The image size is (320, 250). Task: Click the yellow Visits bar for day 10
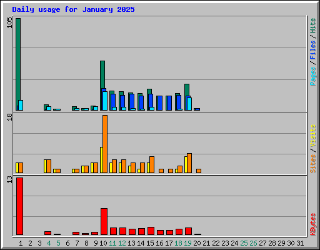[x=101, y=160]
